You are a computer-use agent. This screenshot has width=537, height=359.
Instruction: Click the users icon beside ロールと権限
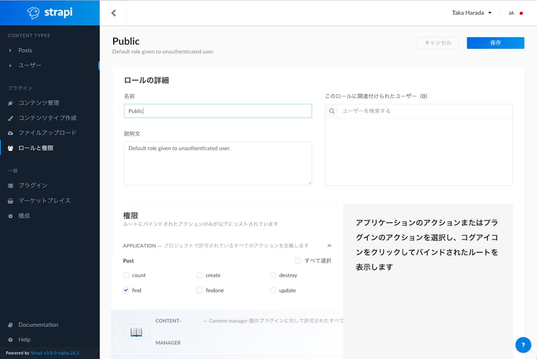[x=10, y=148]
